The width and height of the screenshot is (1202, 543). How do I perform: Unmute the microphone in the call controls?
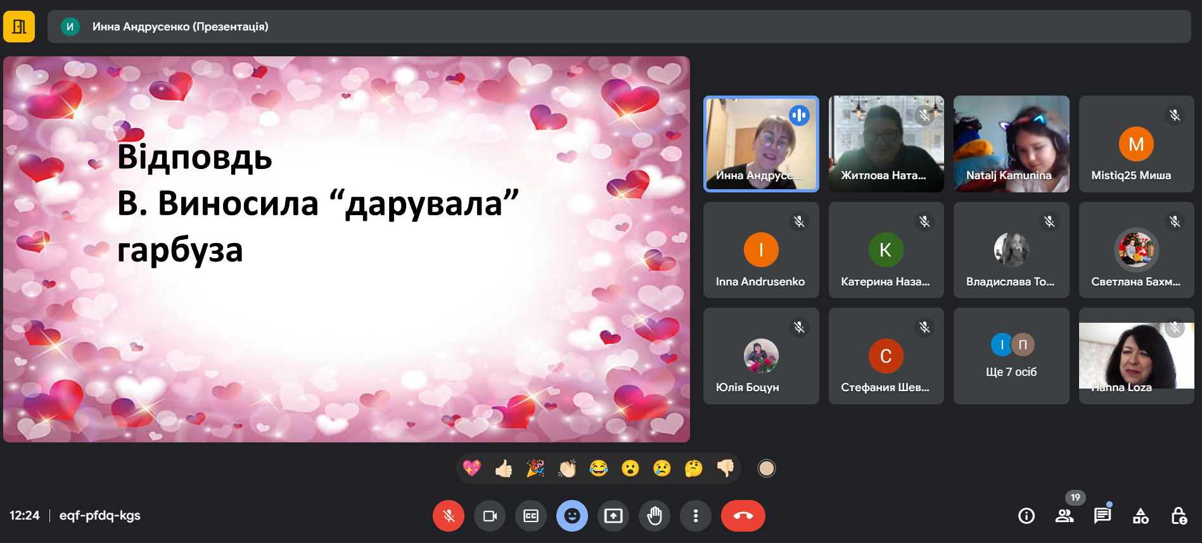[448, 516]
